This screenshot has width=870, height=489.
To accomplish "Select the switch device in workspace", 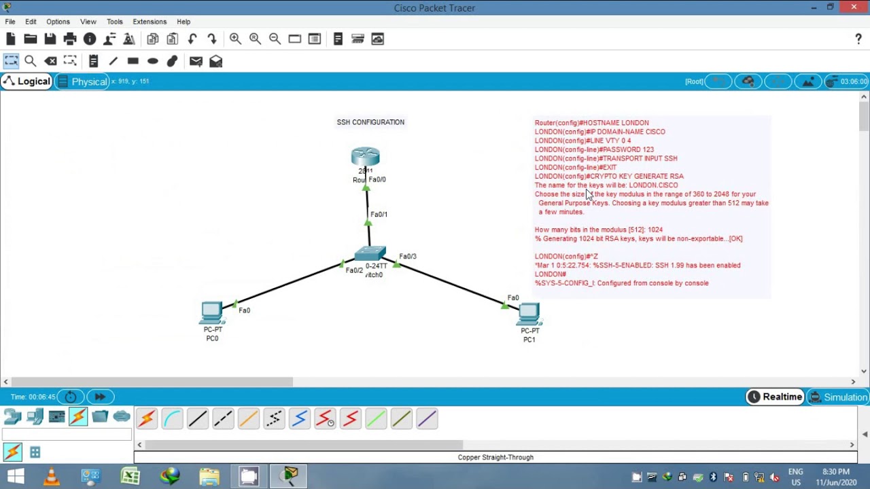I will pyautogui.click(x=370, y=254).
